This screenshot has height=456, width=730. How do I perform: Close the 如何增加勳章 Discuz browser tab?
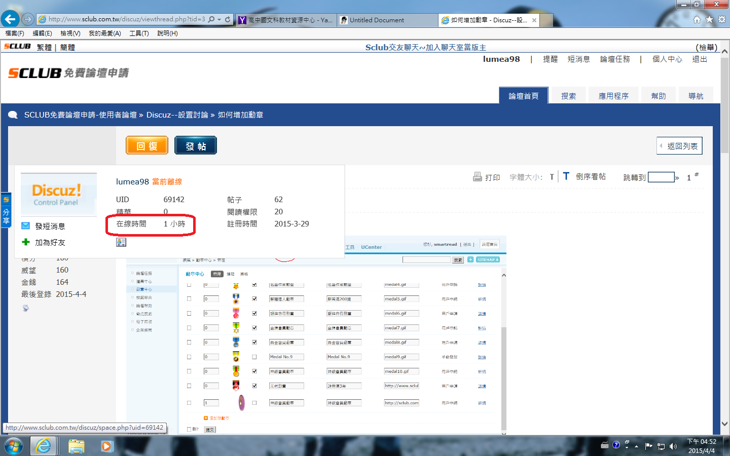click(x=534, y=20)
